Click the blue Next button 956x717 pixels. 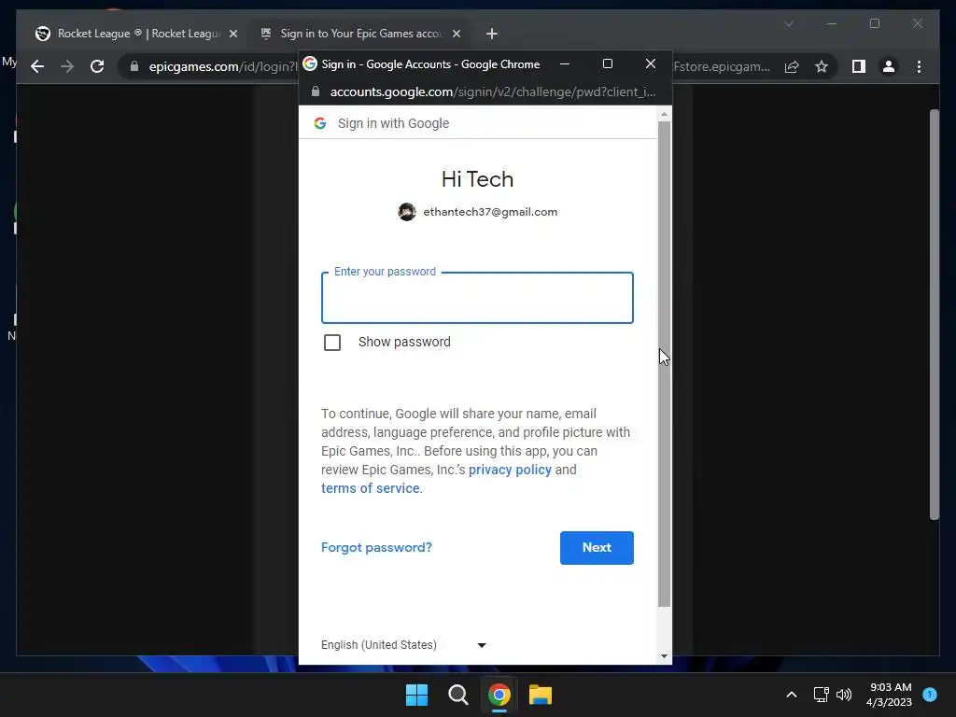coord(597,547)
